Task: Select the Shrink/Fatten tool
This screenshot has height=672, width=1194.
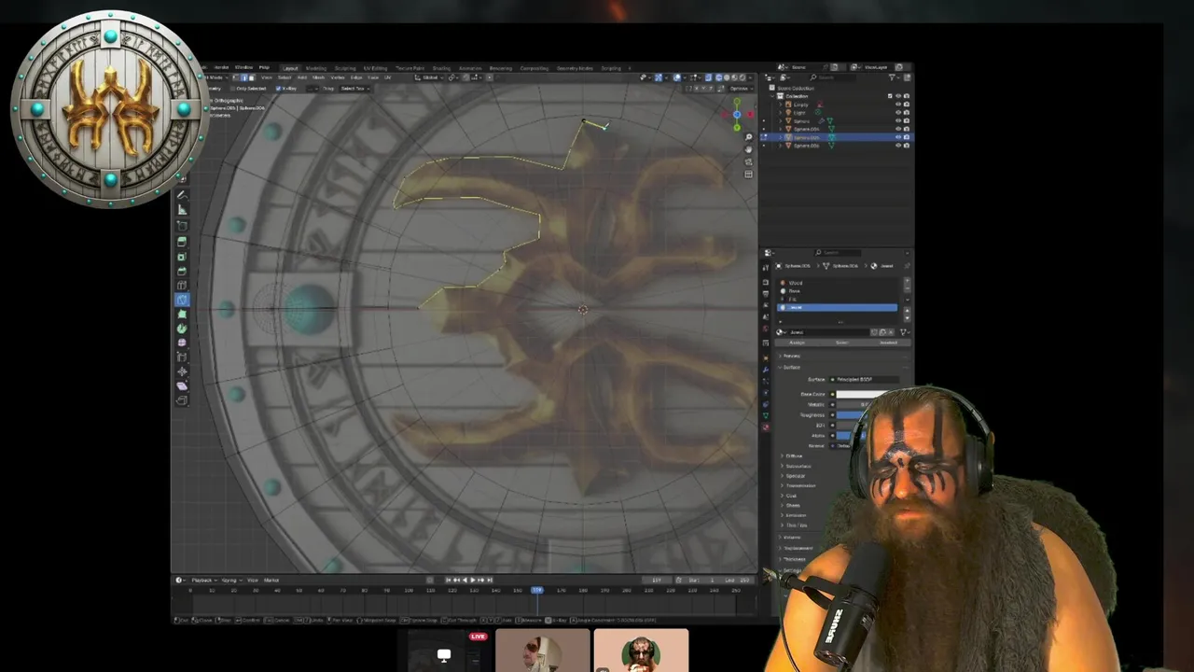Action: [182, 371]
